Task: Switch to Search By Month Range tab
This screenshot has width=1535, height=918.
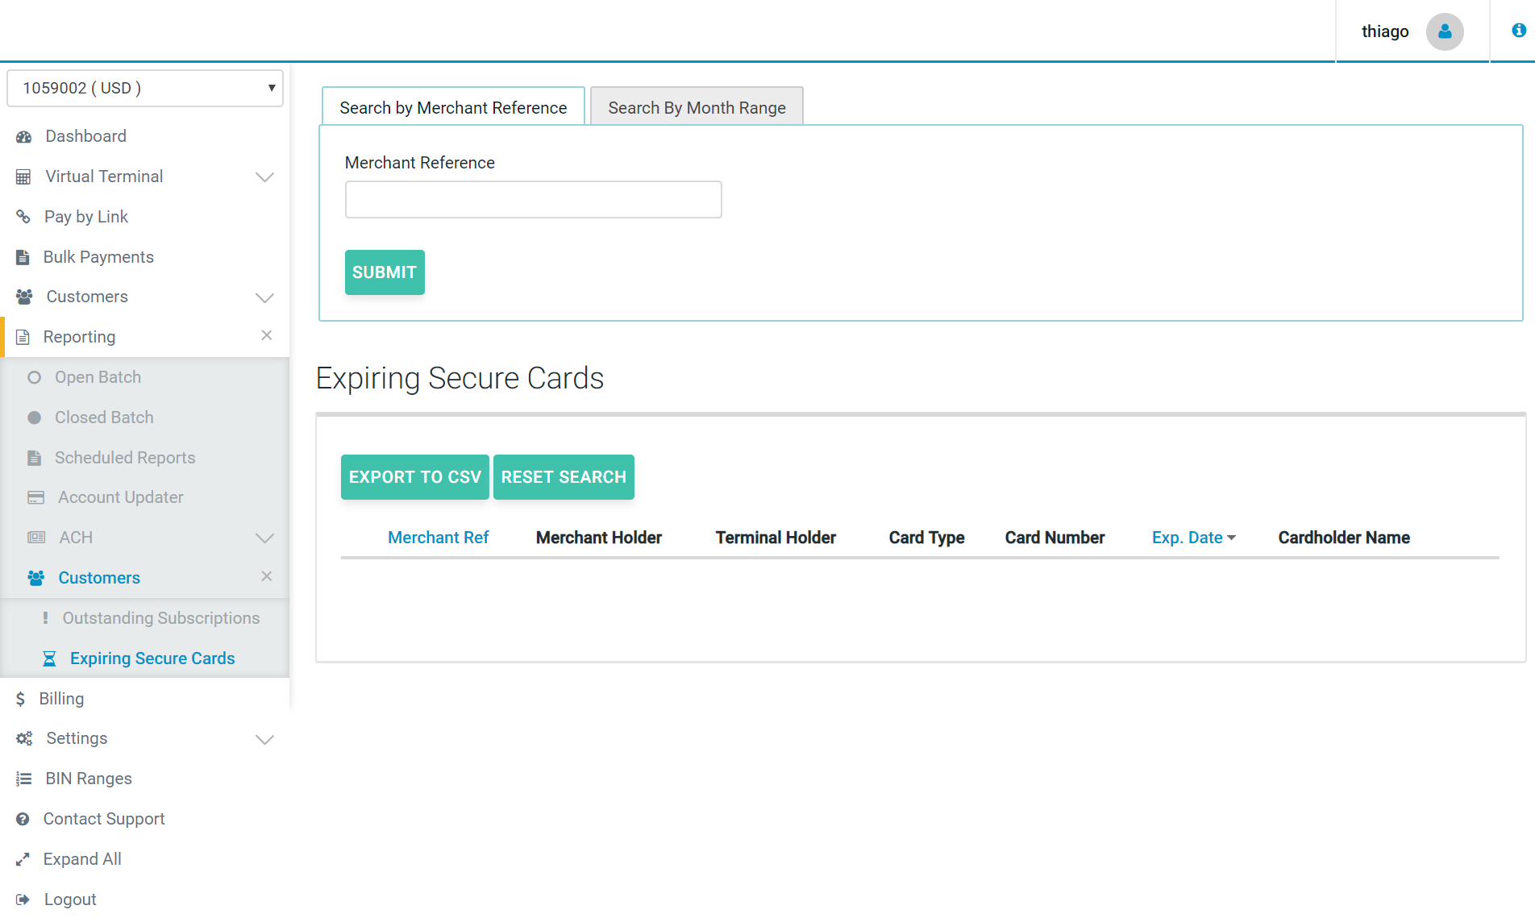Action: [x=697, y=107]
